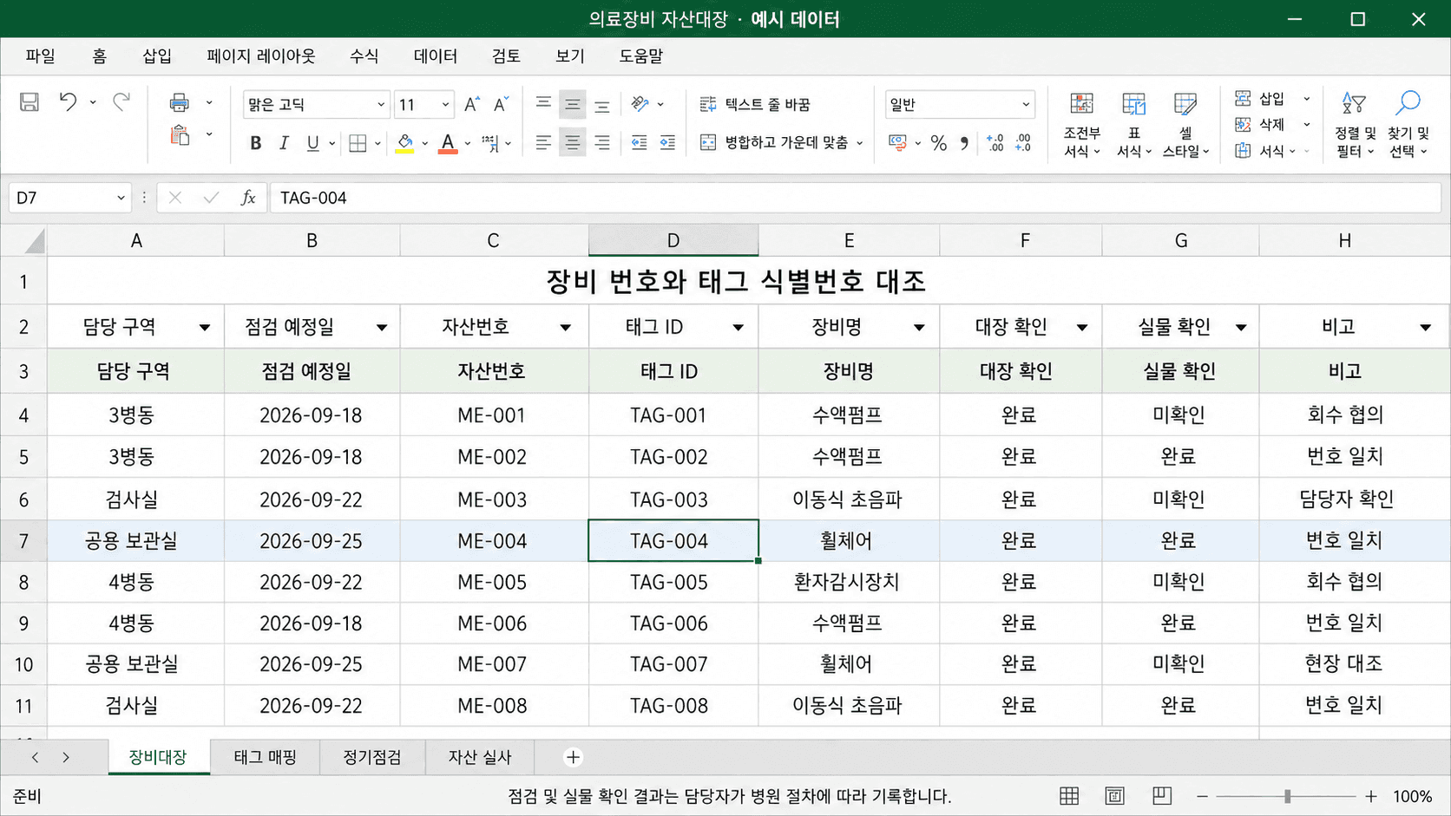Click into the formula bar showing TAG-004
The width and height of the screenshot is (1451, 816).
(x=855, y=199)
